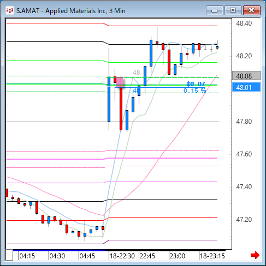Click the 18-23:15 time axis label
The height and width of the screenshot is (266, 266).
(x=212, y=256)
